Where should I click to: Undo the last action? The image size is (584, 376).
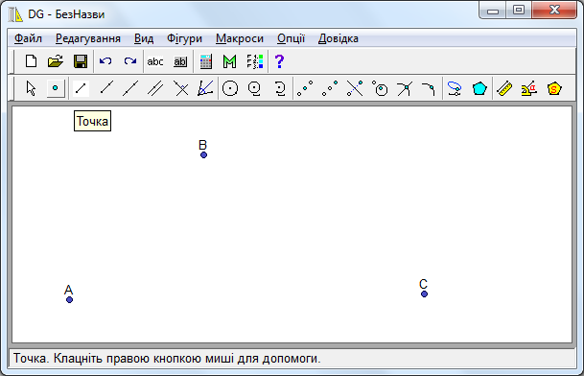pyautogui.click(x=105, y=61)
